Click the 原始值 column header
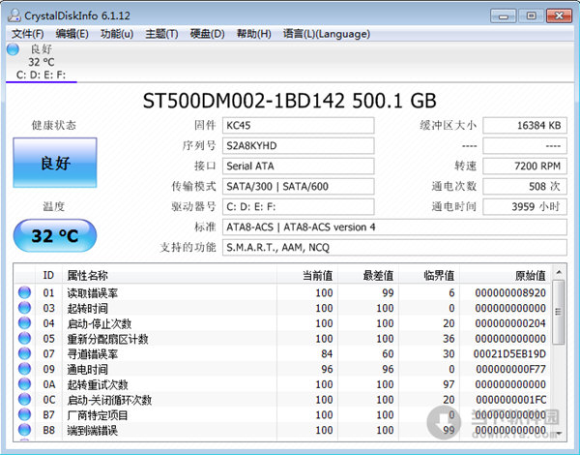The image size is (580, 455). point(506,275)
